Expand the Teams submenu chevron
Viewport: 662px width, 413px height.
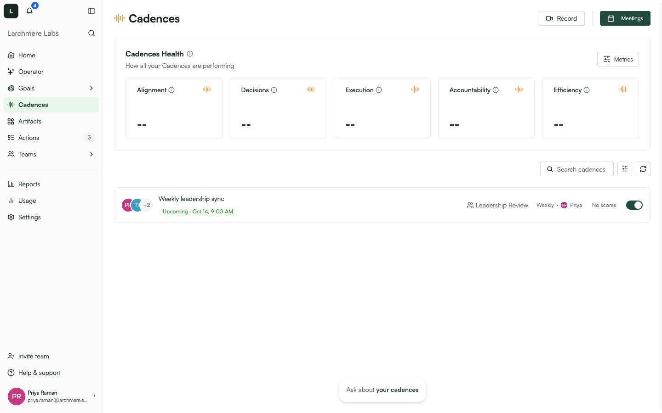click(91, 154)
